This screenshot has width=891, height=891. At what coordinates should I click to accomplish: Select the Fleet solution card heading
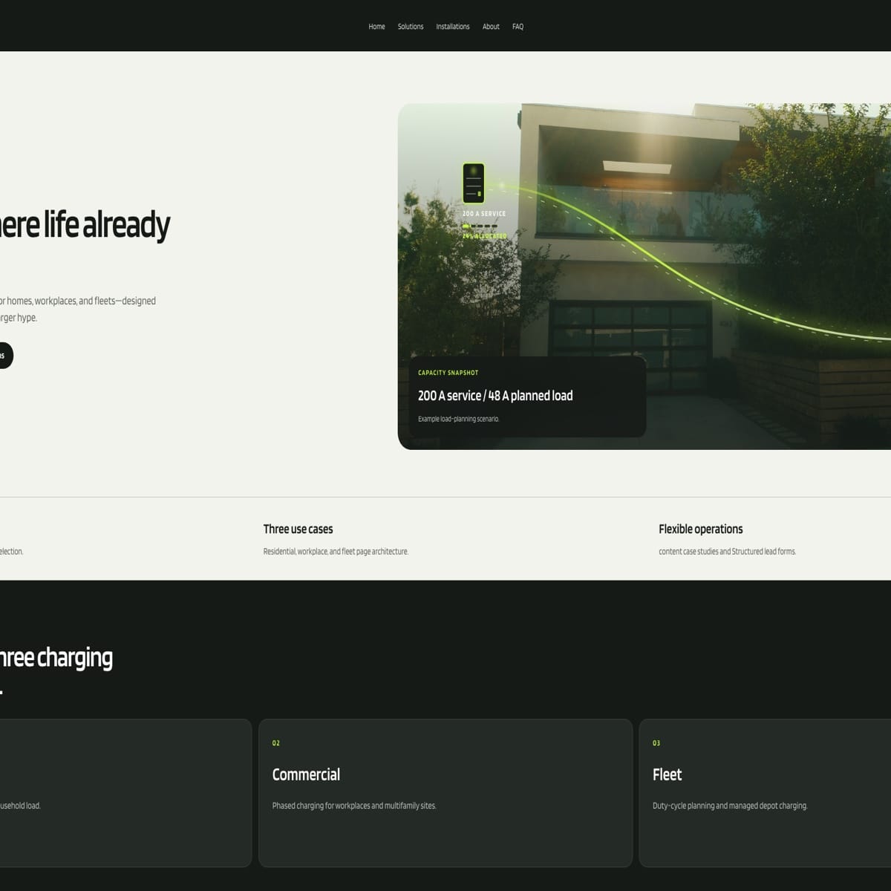pos(667,774)
